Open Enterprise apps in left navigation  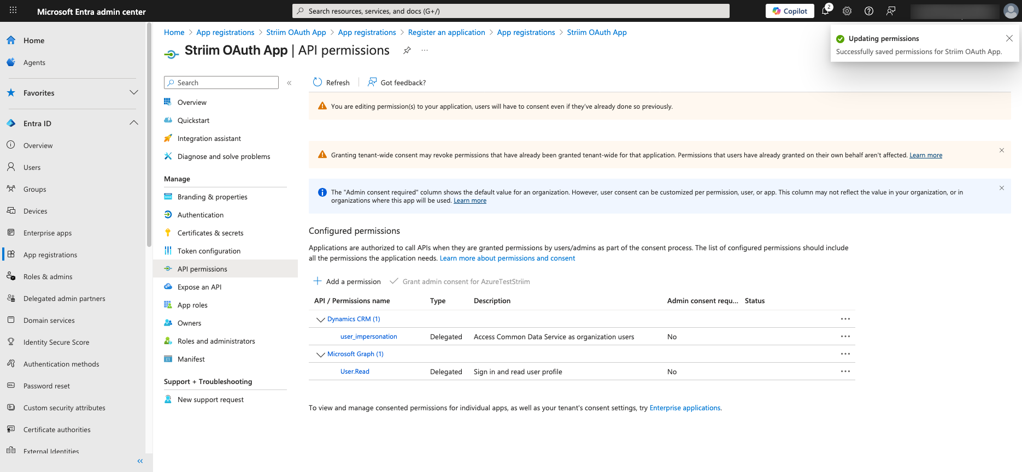tap(48, 233)
